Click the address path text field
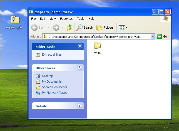Screen dimensions: 179x131 97,36
